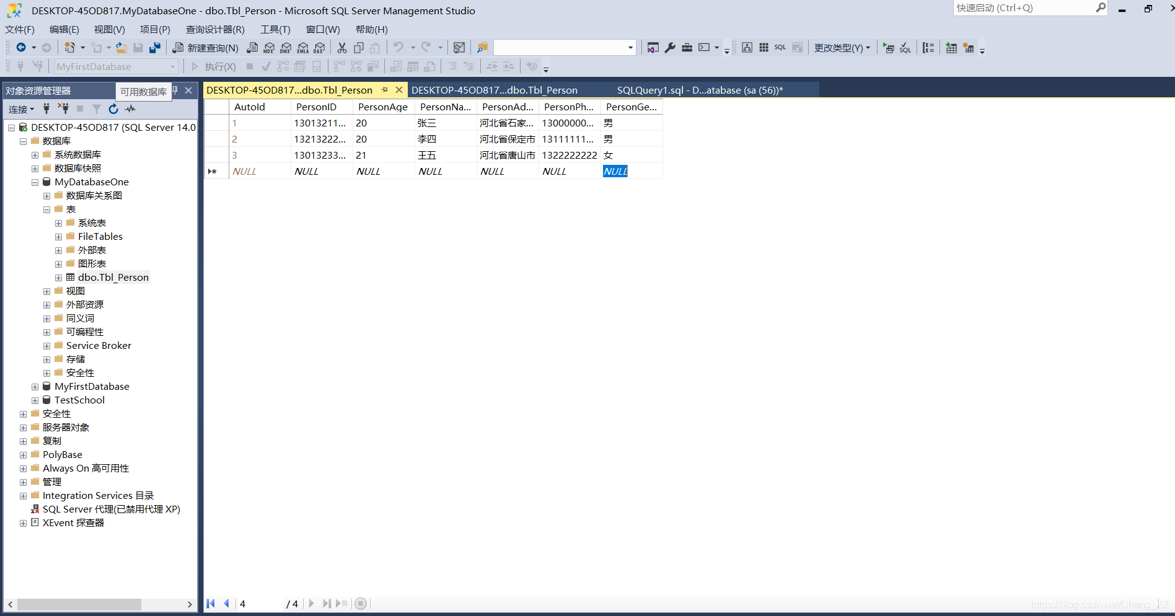Go to the first row navigation button
Screen dimensions: 1175x616
211,604
